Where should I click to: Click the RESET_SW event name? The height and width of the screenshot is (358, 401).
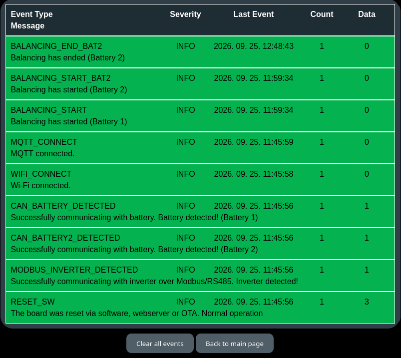click(x=33, y=302)
